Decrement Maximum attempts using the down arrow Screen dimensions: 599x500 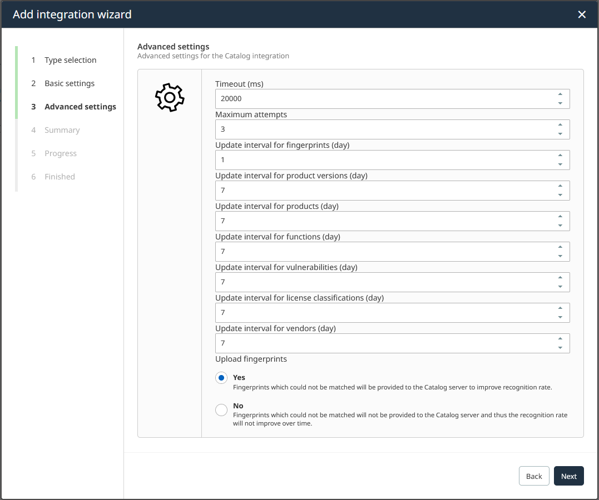[x=560, y=134]
